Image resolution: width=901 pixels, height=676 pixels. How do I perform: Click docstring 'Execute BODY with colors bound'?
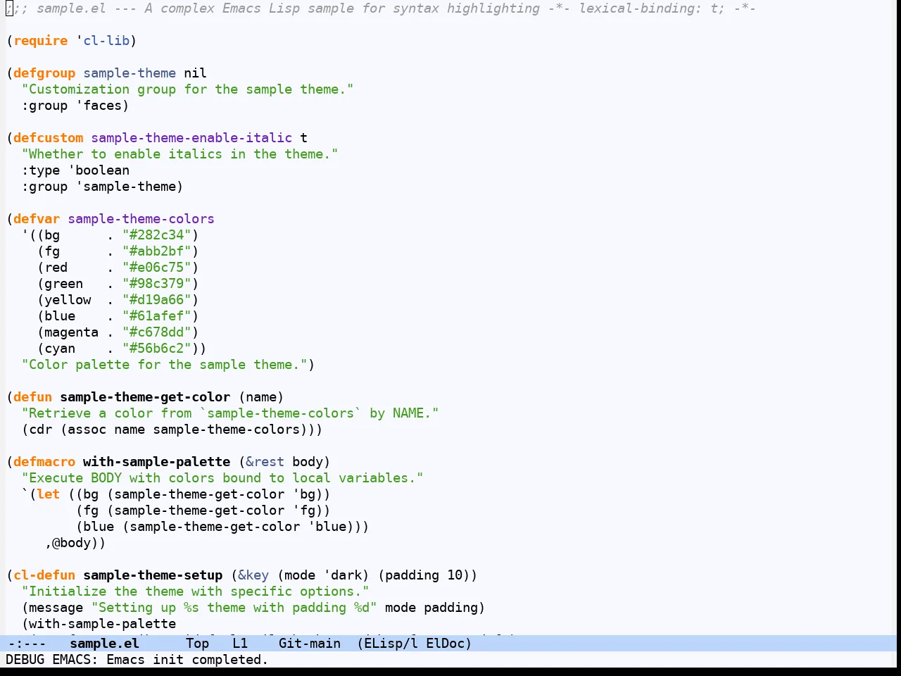coord(222,478)
